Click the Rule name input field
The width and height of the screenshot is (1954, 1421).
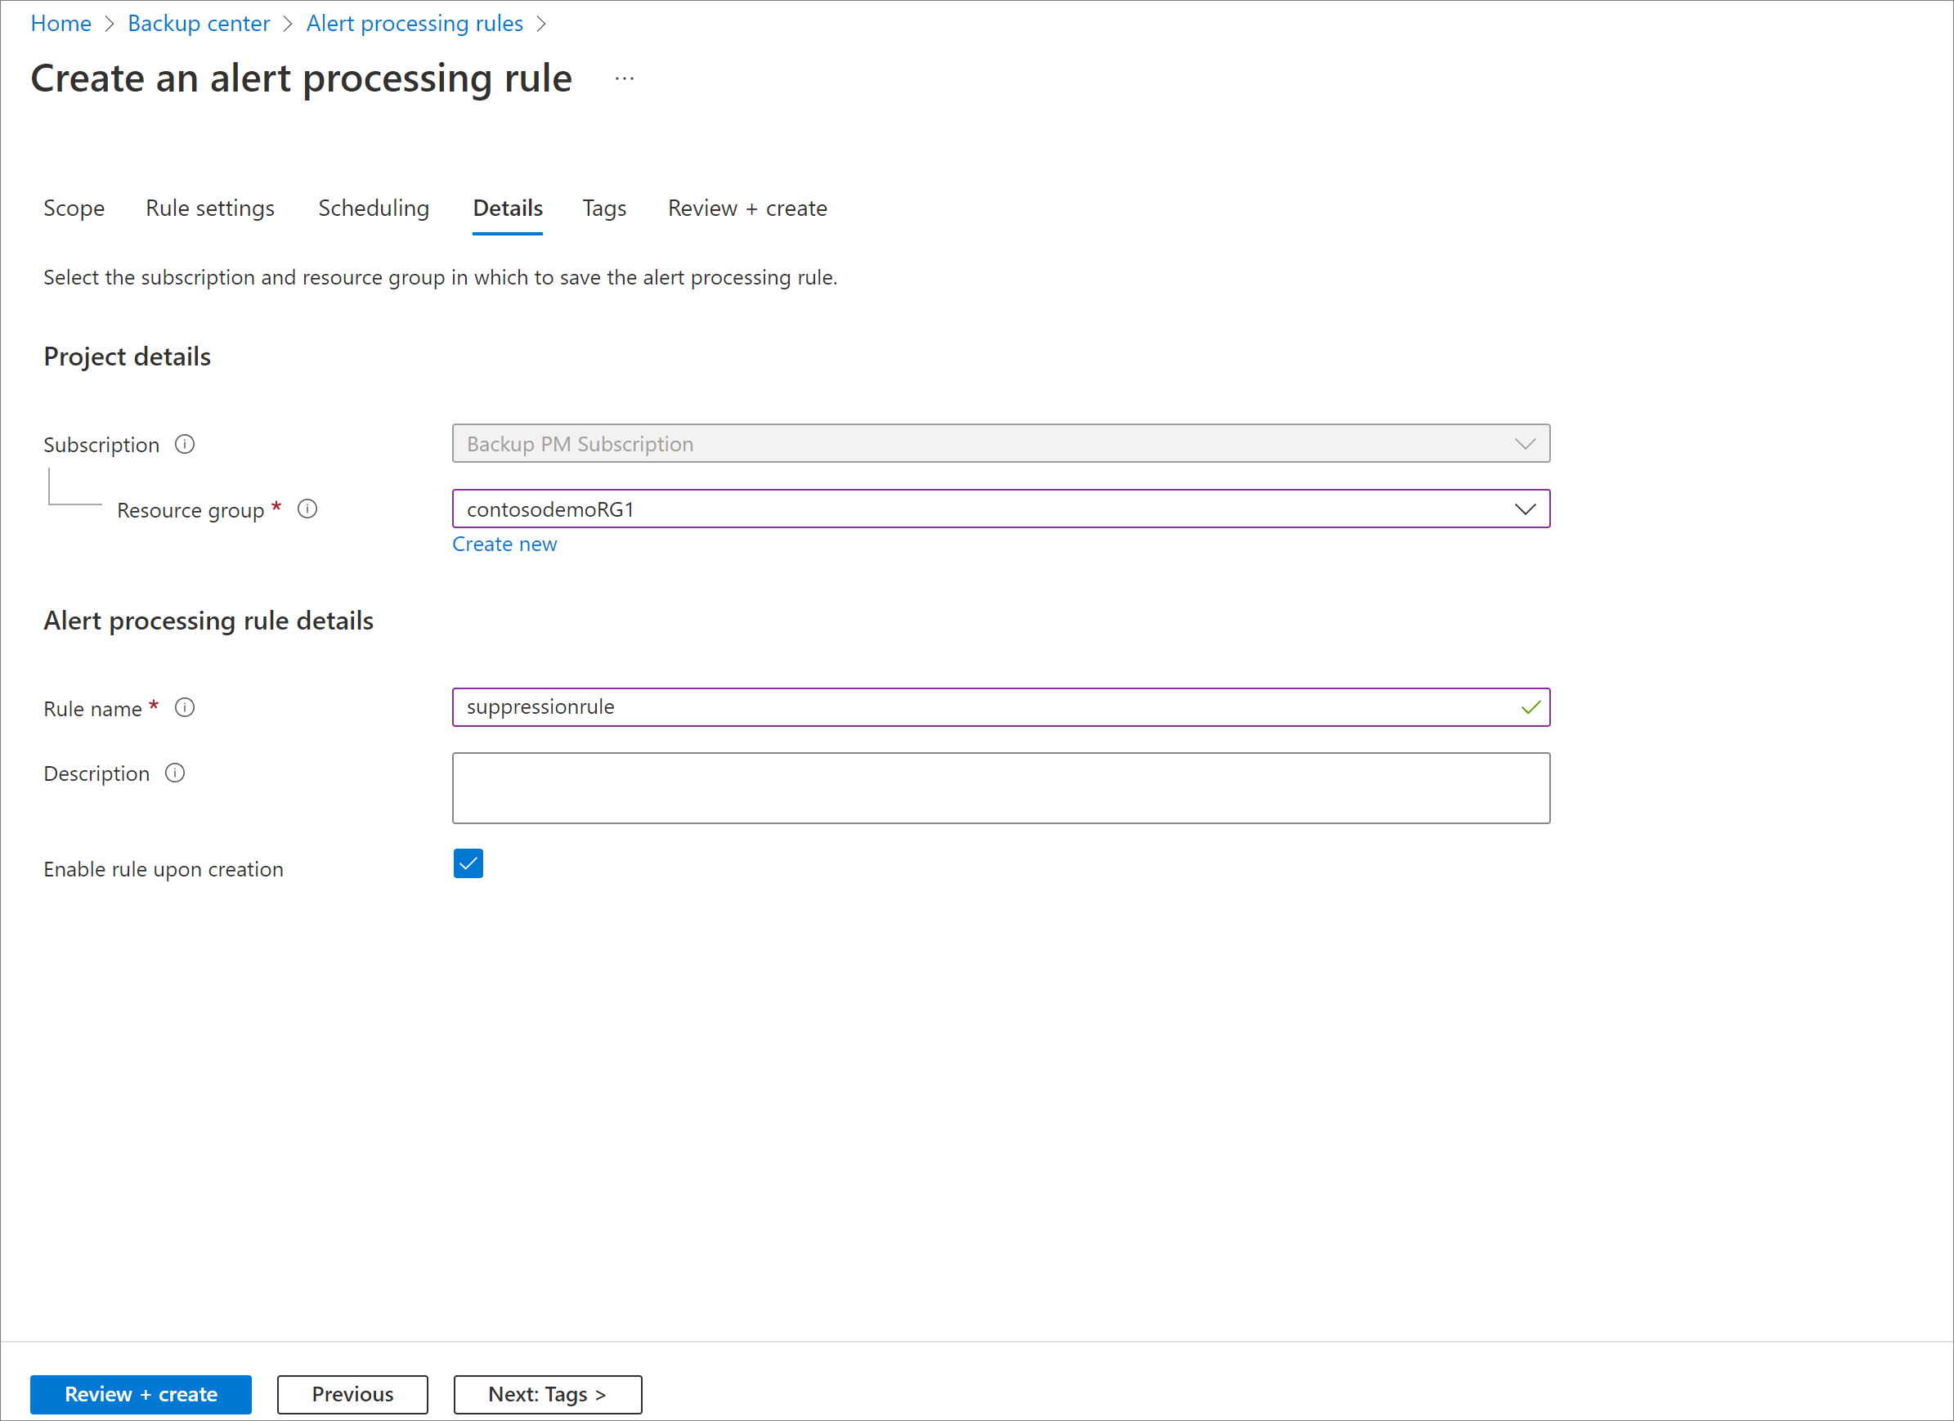point(1002,706)
